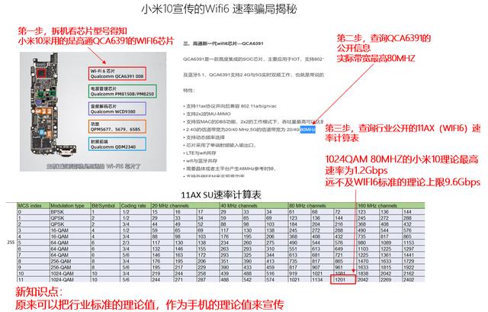Click the red-boxed 1201 table cell

(x=343, y=279)
